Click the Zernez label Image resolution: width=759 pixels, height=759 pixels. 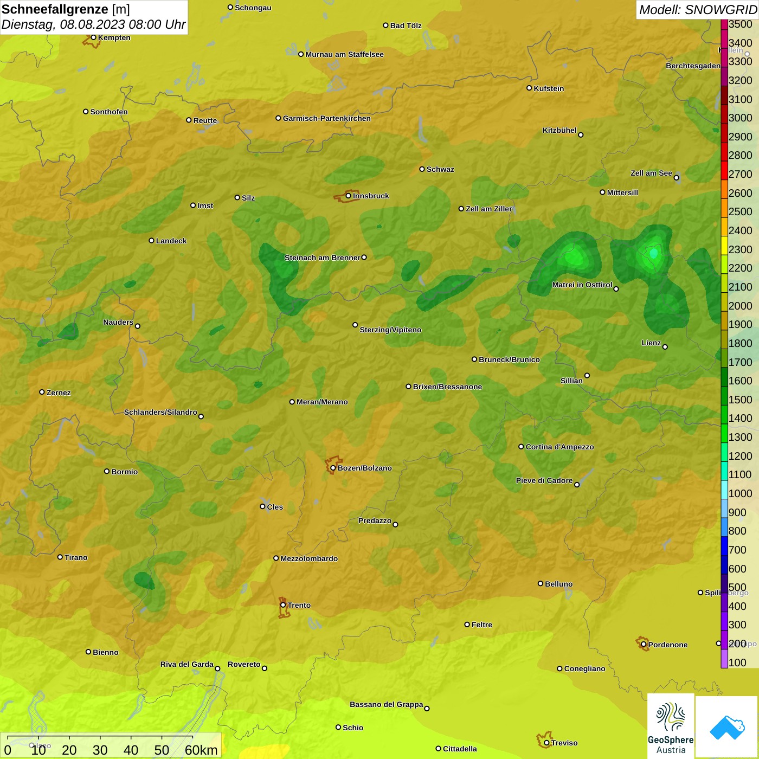pos(59,393)
